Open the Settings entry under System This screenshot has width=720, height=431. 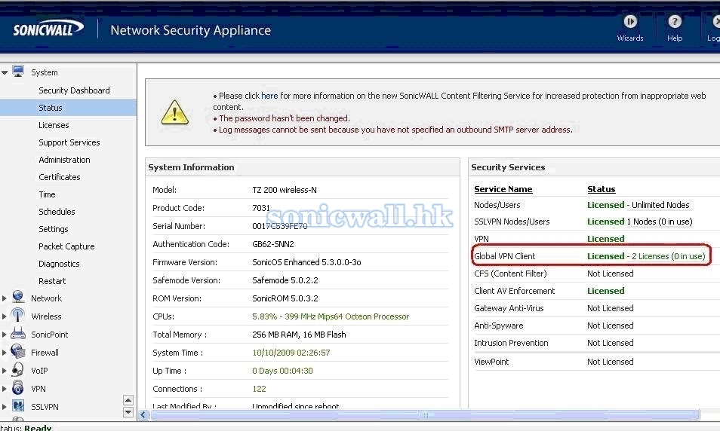pyautogui.click(x=54, y=229)
